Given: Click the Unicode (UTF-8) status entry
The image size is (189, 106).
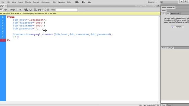Looking at the screenshot, I should tap(153, 105).
